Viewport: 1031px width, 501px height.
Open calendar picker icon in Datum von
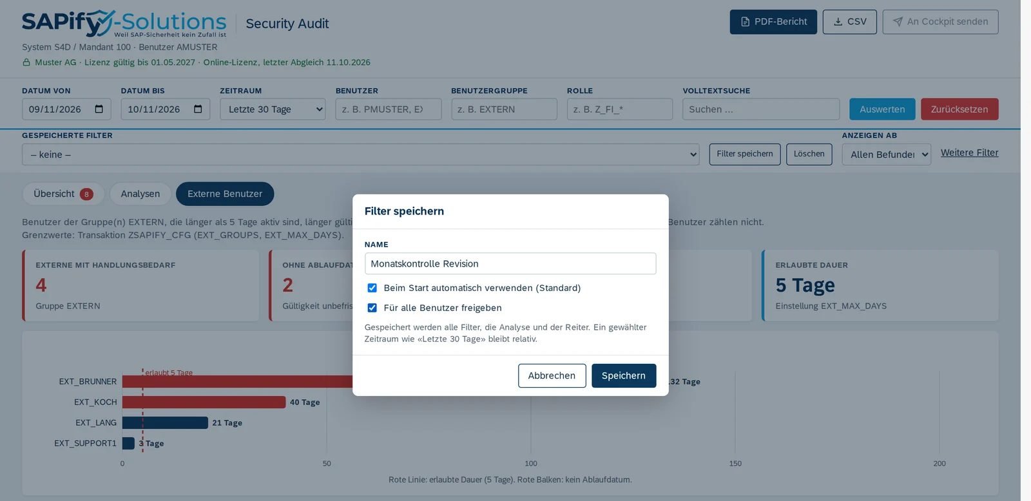pyautogui.click(x=99, y=109)
